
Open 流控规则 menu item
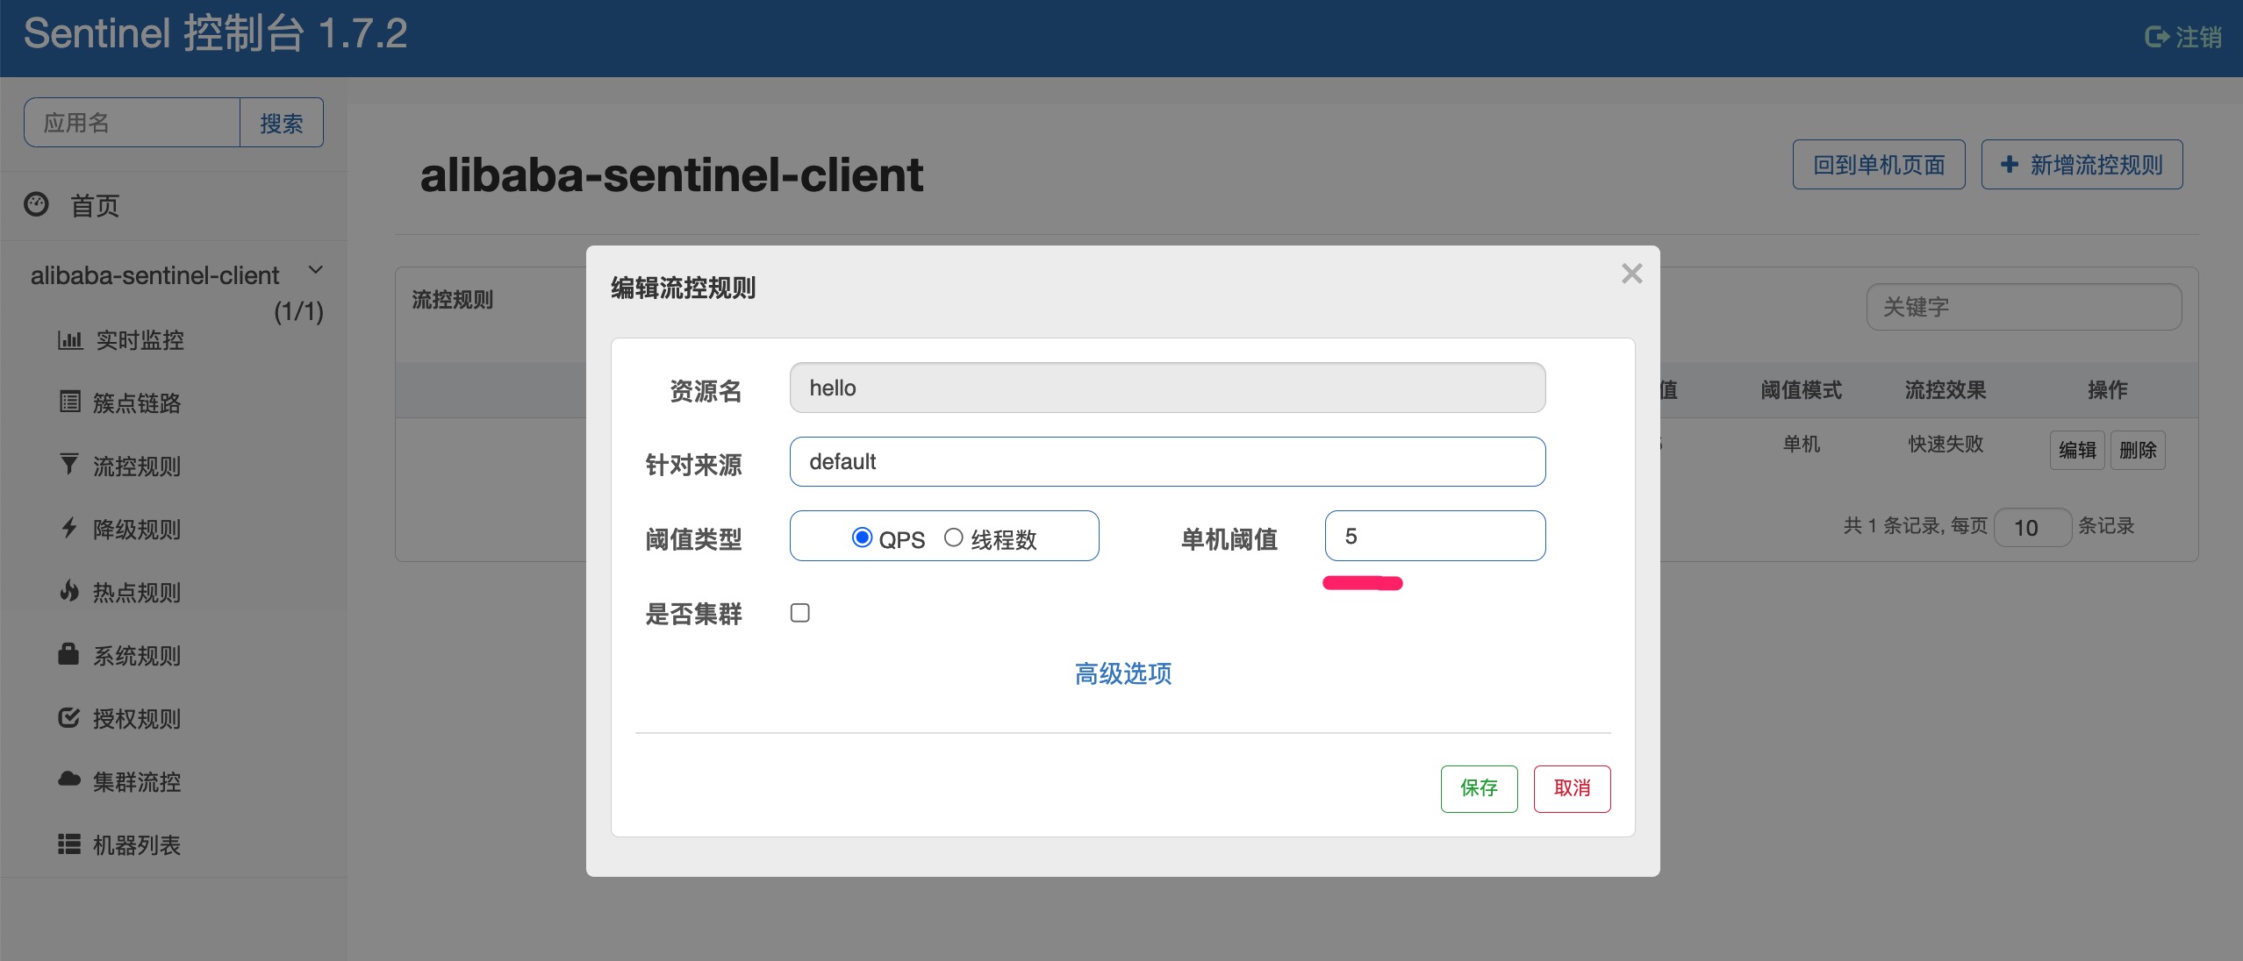(x=137, y=466)
